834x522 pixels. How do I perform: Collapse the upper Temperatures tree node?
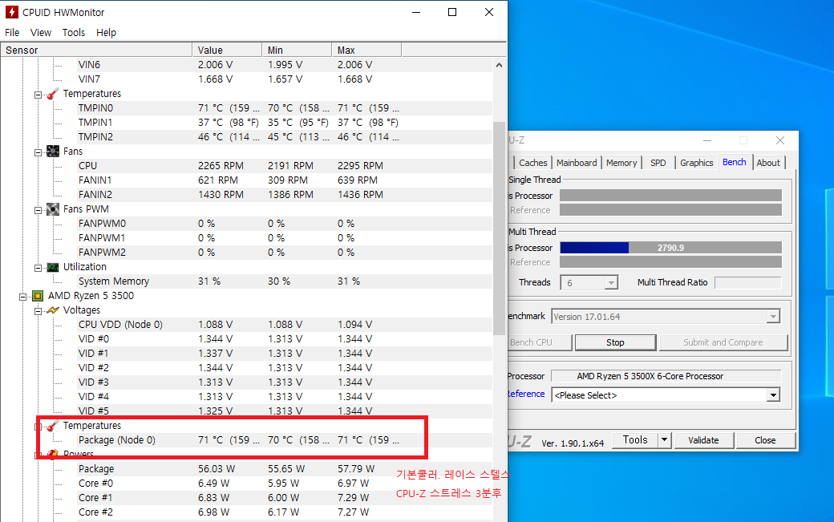38,95
